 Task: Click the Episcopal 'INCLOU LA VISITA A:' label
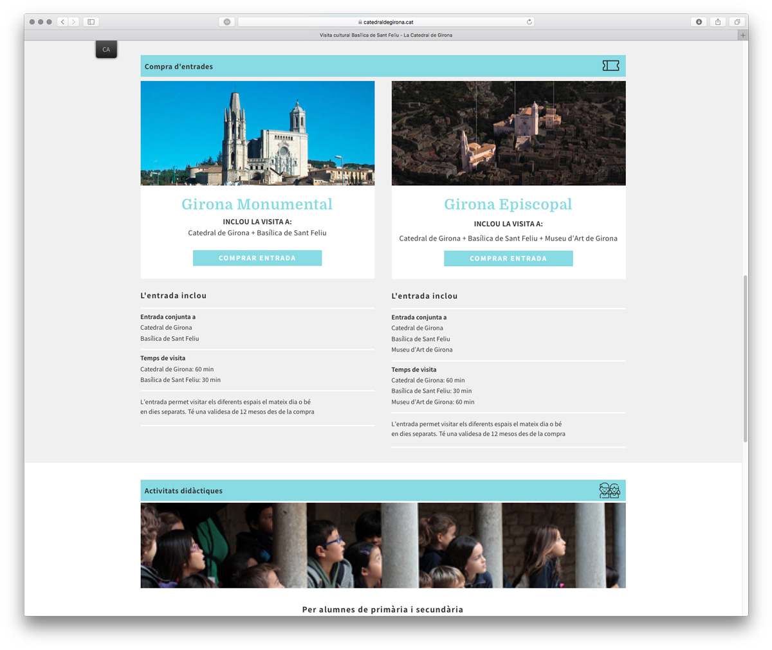pos(508,224)
